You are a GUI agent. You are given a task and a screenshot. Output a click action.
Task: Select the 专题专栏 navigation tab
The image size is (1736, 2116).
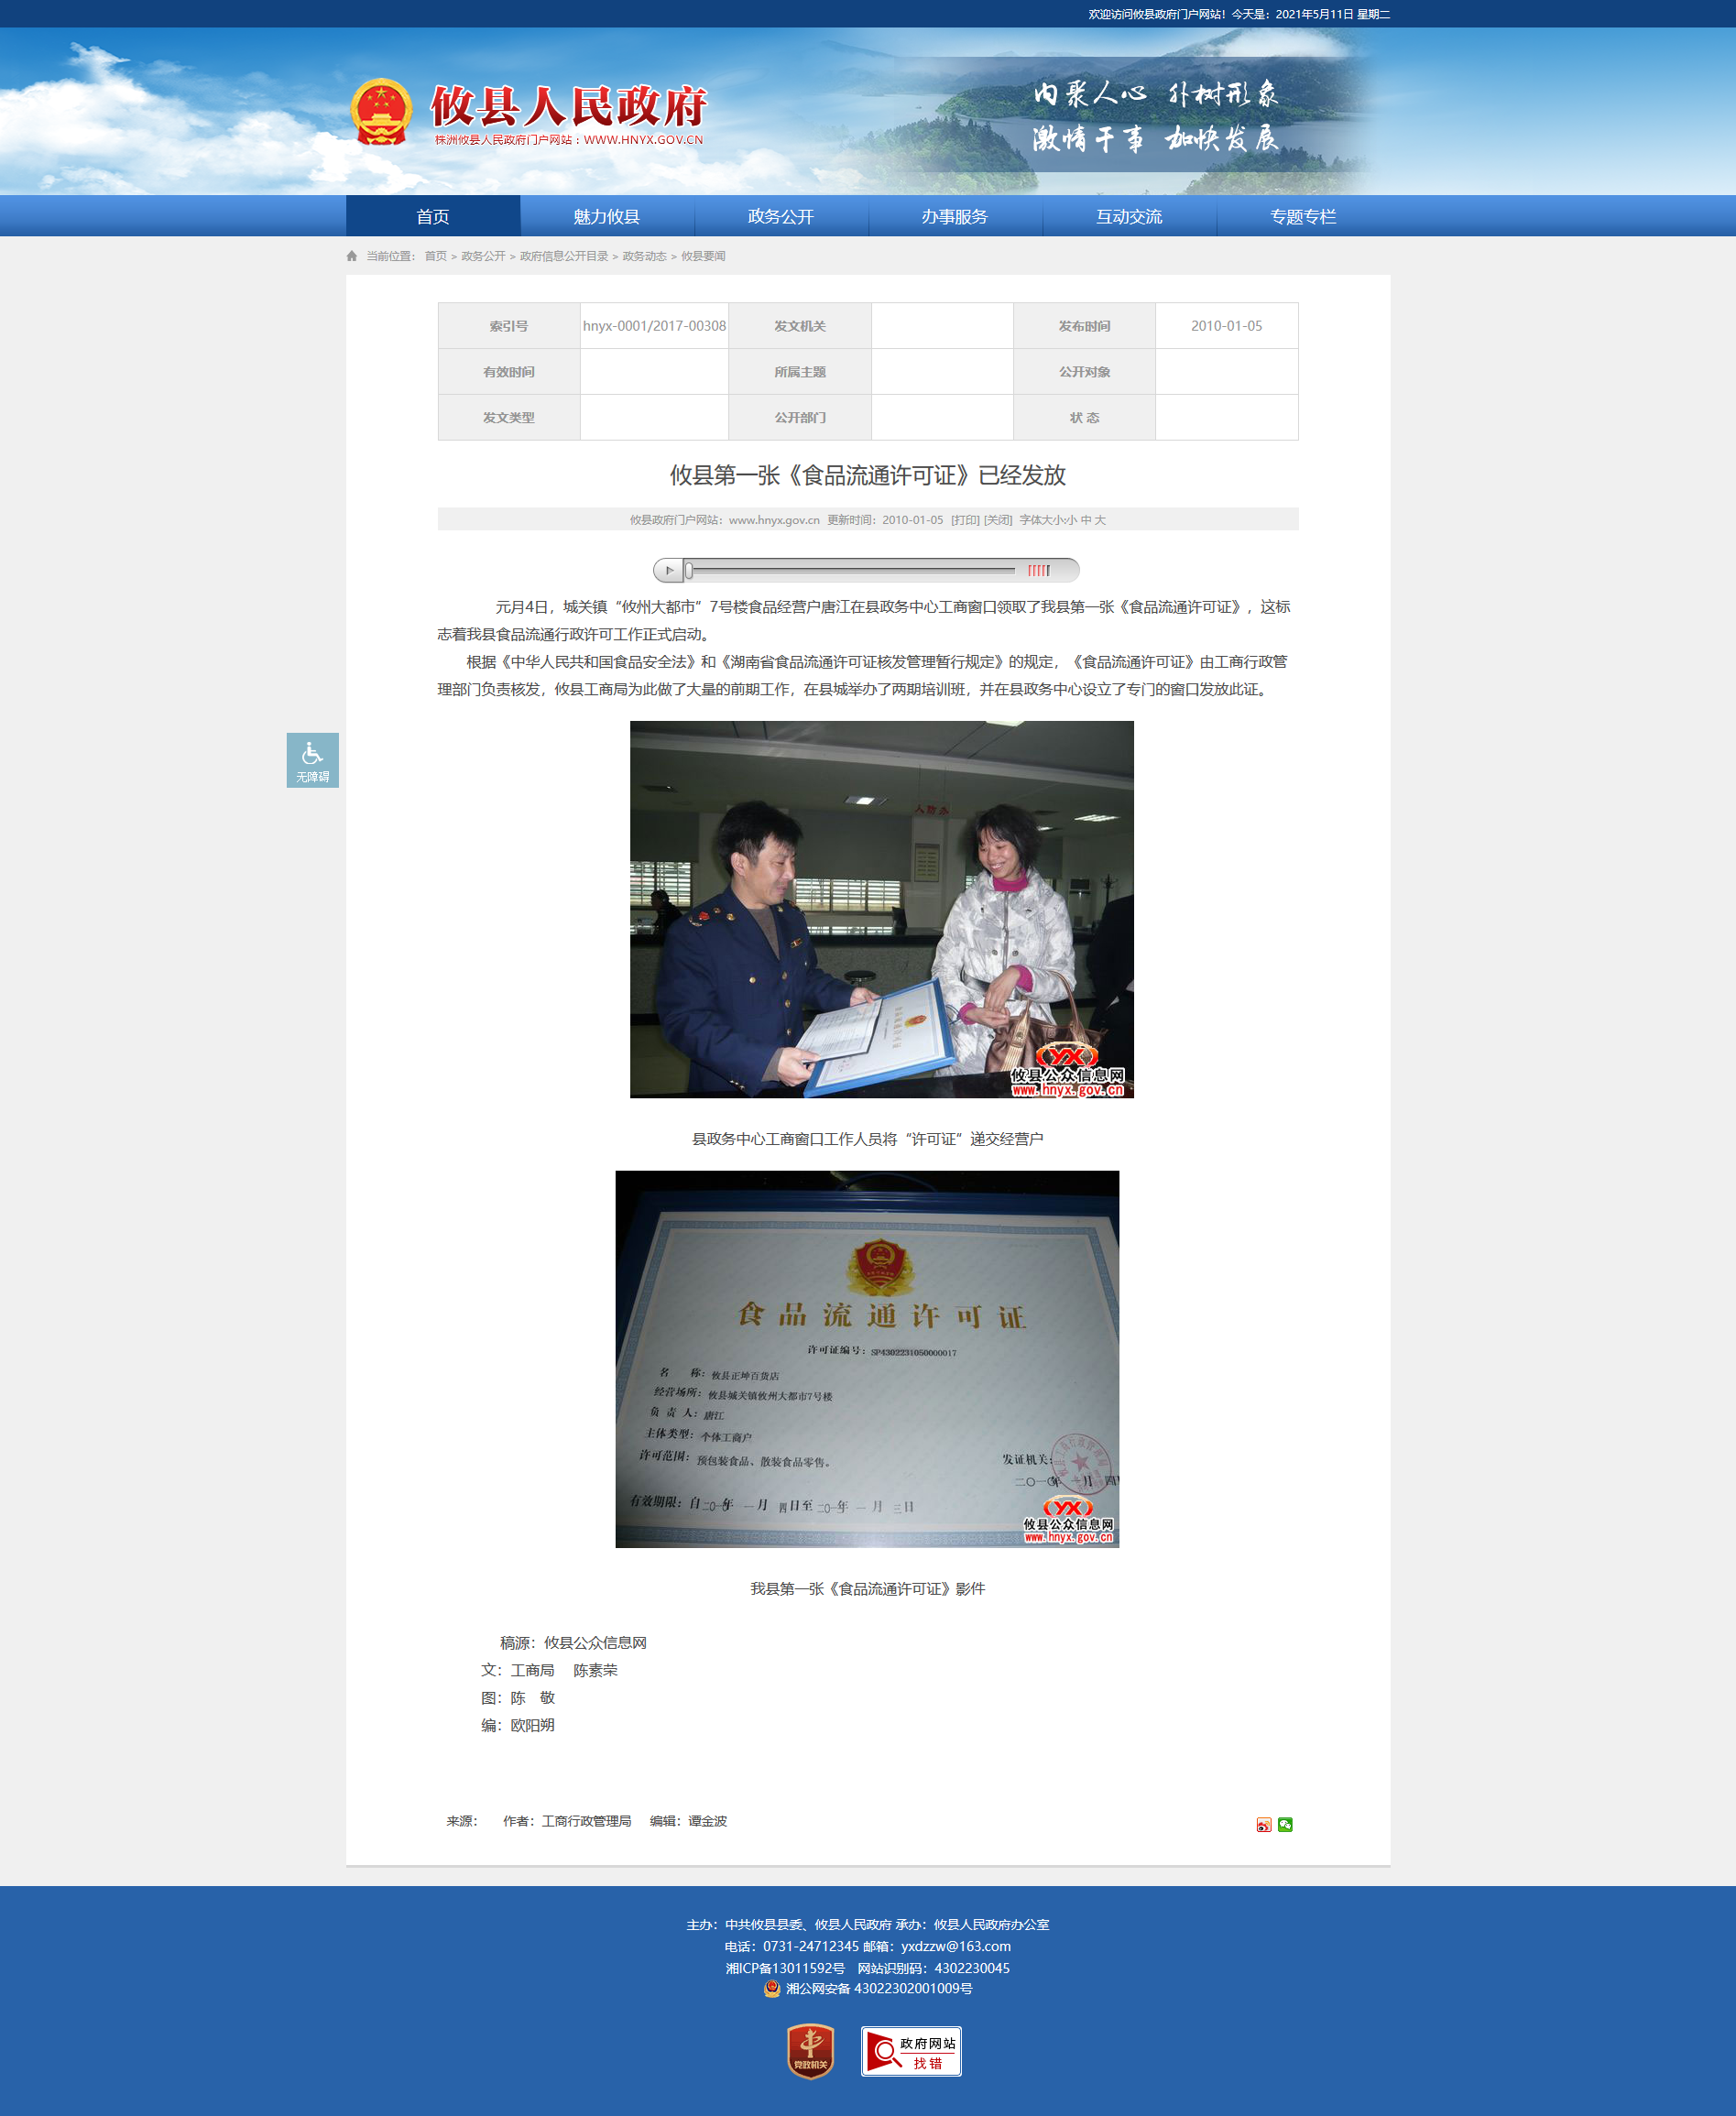[1302, 217]
